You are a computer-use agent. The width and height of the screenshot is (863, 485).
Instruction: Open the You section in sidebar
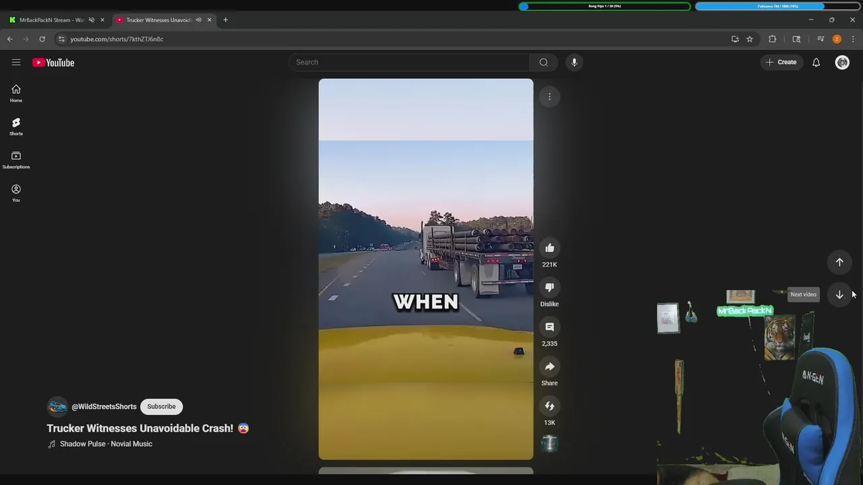pos(16,193)
